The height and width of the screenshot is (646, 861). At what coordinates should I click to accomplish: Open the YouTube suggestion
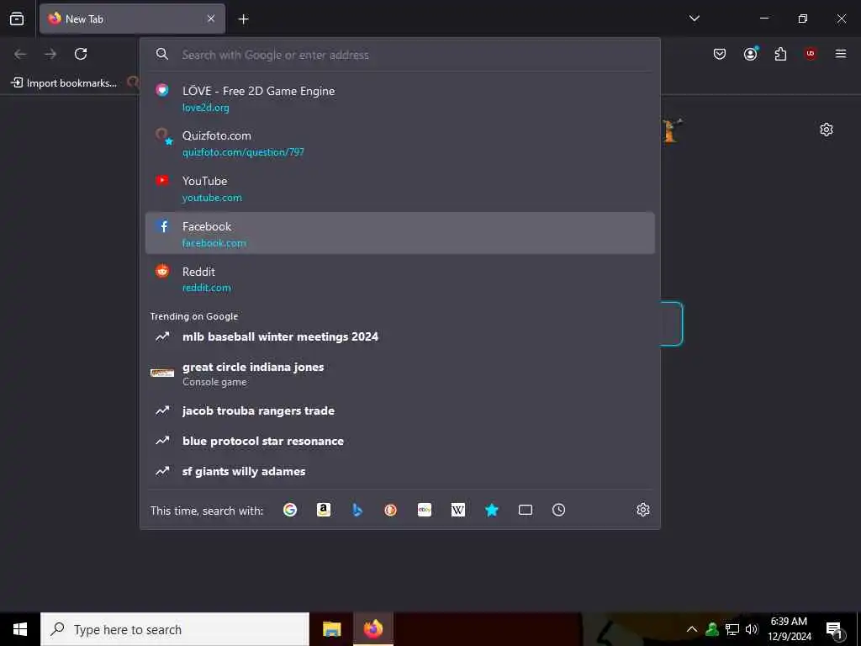coord(399,188)
